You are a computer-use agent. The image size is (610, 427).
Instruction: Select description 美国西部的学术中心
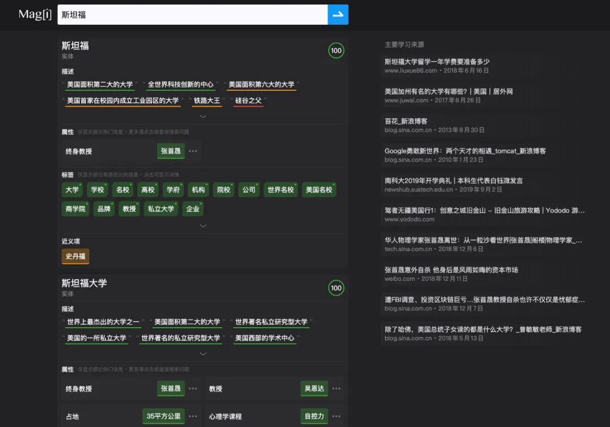click(264, 338)
